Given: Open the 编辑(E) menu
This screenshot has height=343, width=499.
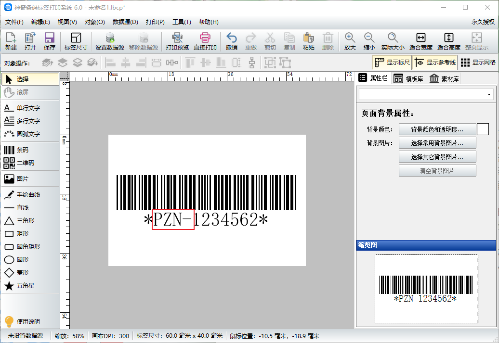Looking at the screenshot, I should 40,22.
